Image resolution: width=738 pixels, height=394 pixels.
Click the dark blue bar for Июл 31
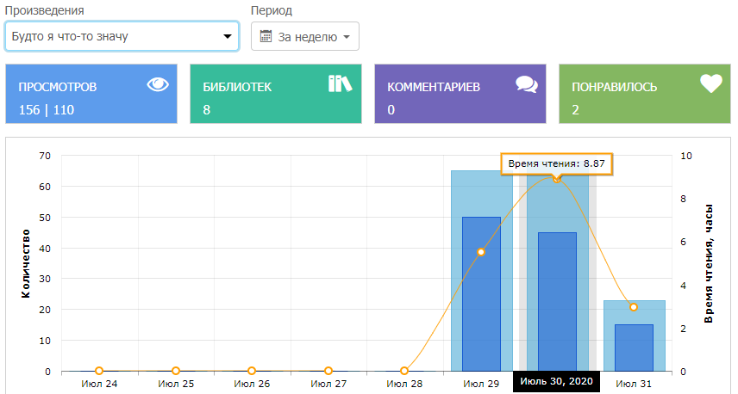point(634,348)
